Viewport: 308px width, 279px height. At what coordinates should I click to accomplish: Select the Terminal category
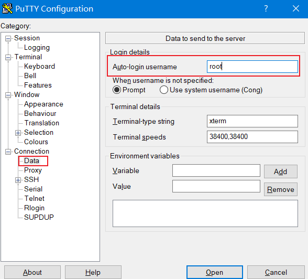tap(28, 57)
